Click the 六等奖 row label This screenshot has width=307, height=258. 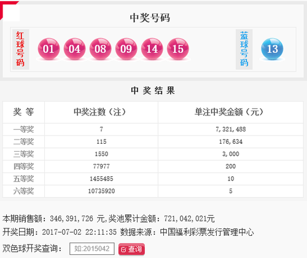click(23, 191)
